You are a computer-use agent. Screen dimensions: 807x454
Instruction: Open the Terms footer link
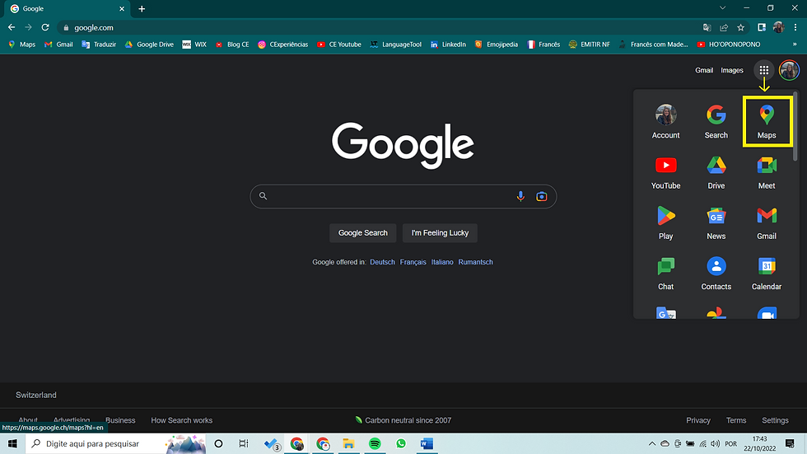[736, 420]
